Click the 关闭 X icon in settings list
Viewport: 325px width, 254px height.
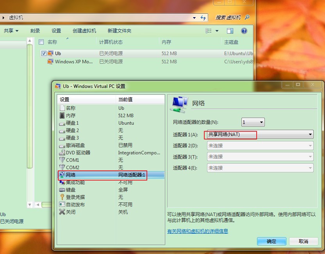tap(62, 212)
